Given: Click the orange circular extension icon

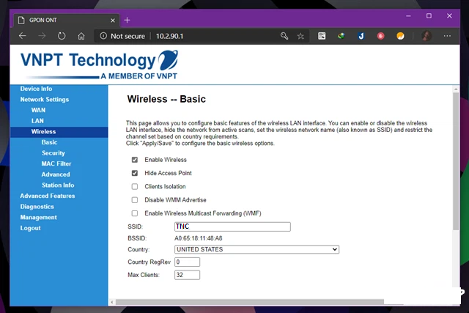Looking at the screenshot, I should click(400, 36).
